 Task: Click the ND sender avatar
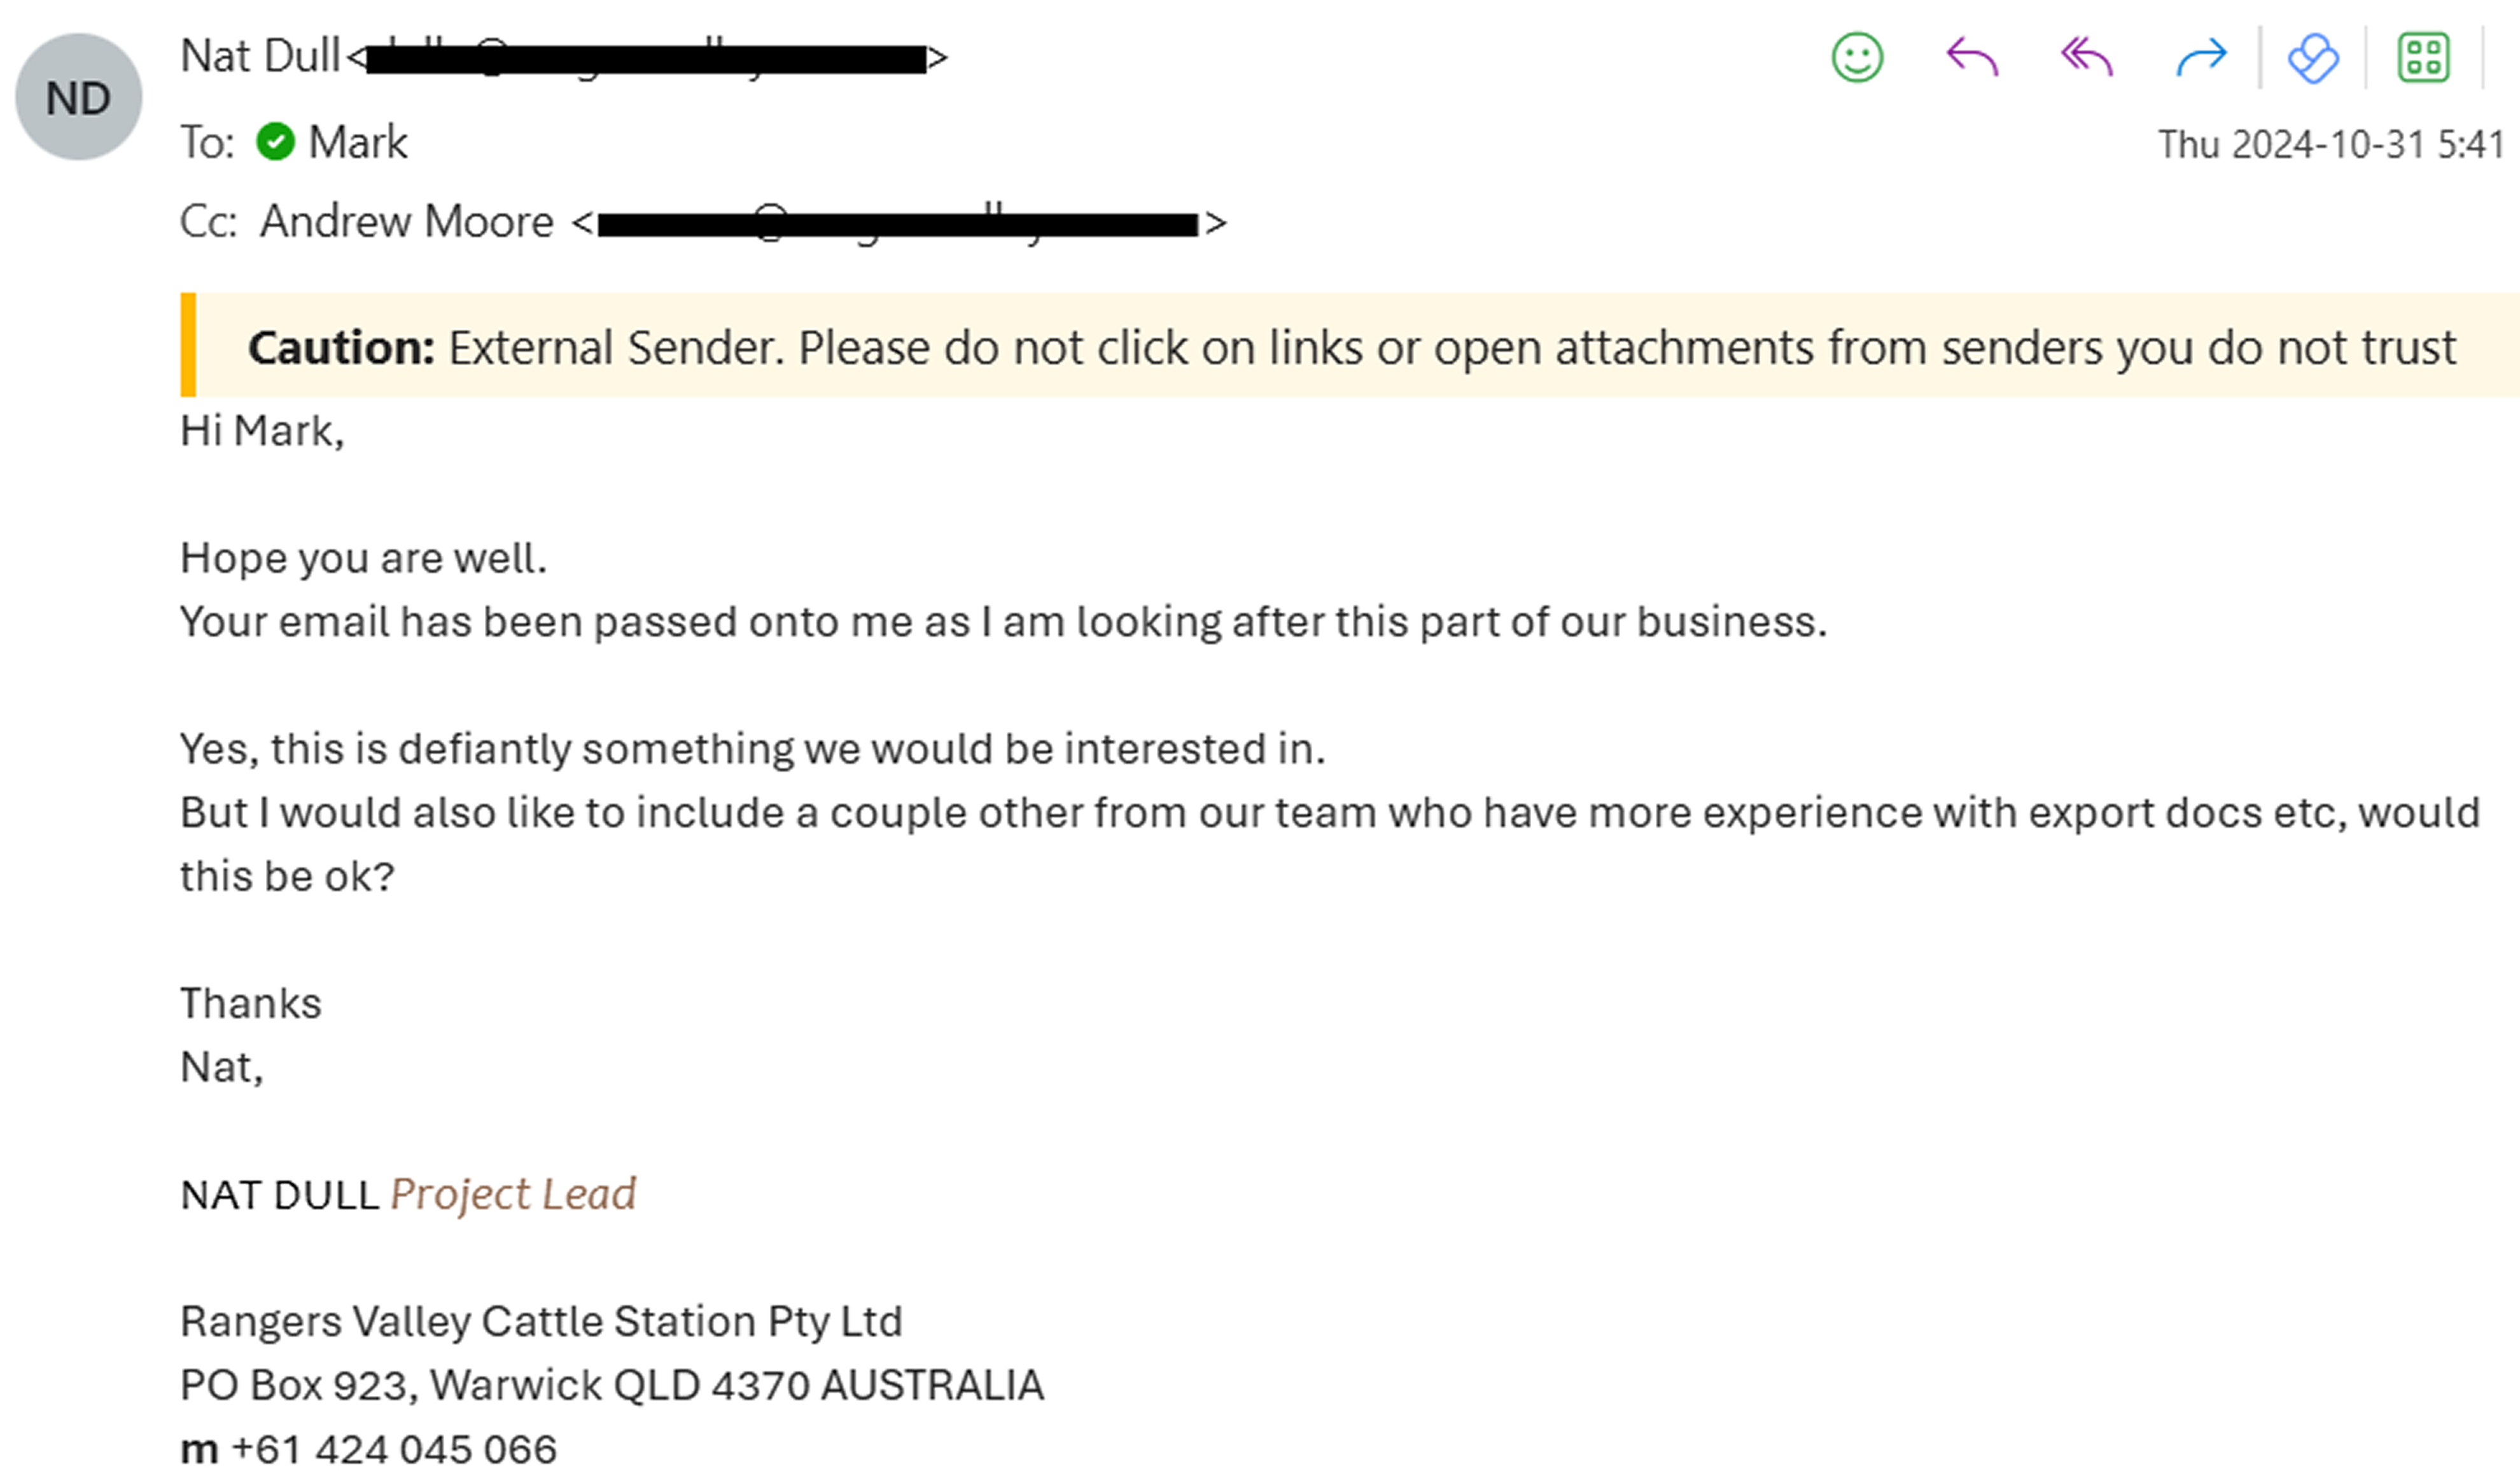[x=79, y=97]
